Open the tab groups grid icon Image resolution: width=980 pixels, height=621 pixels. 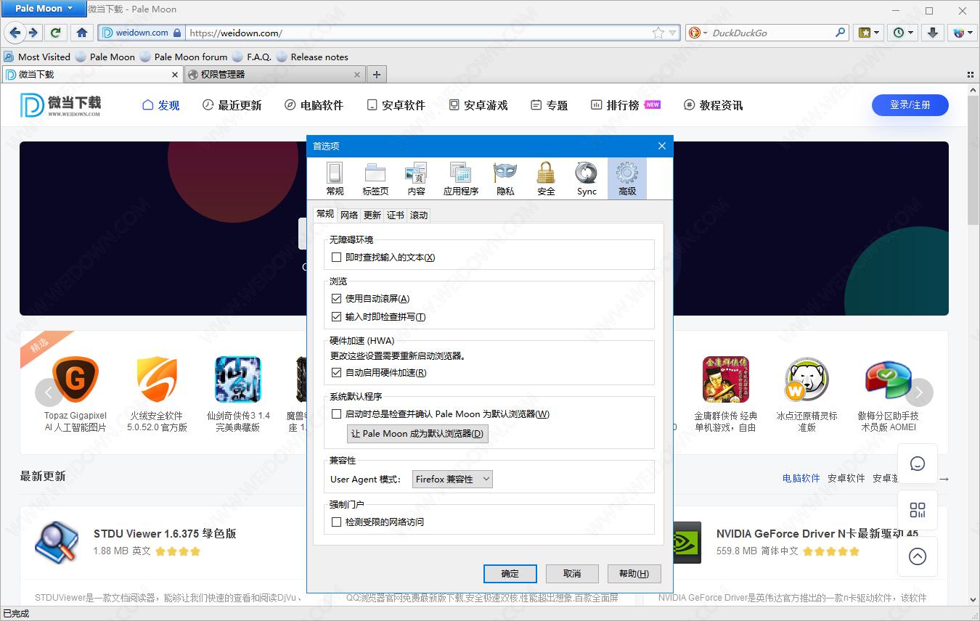971,75
